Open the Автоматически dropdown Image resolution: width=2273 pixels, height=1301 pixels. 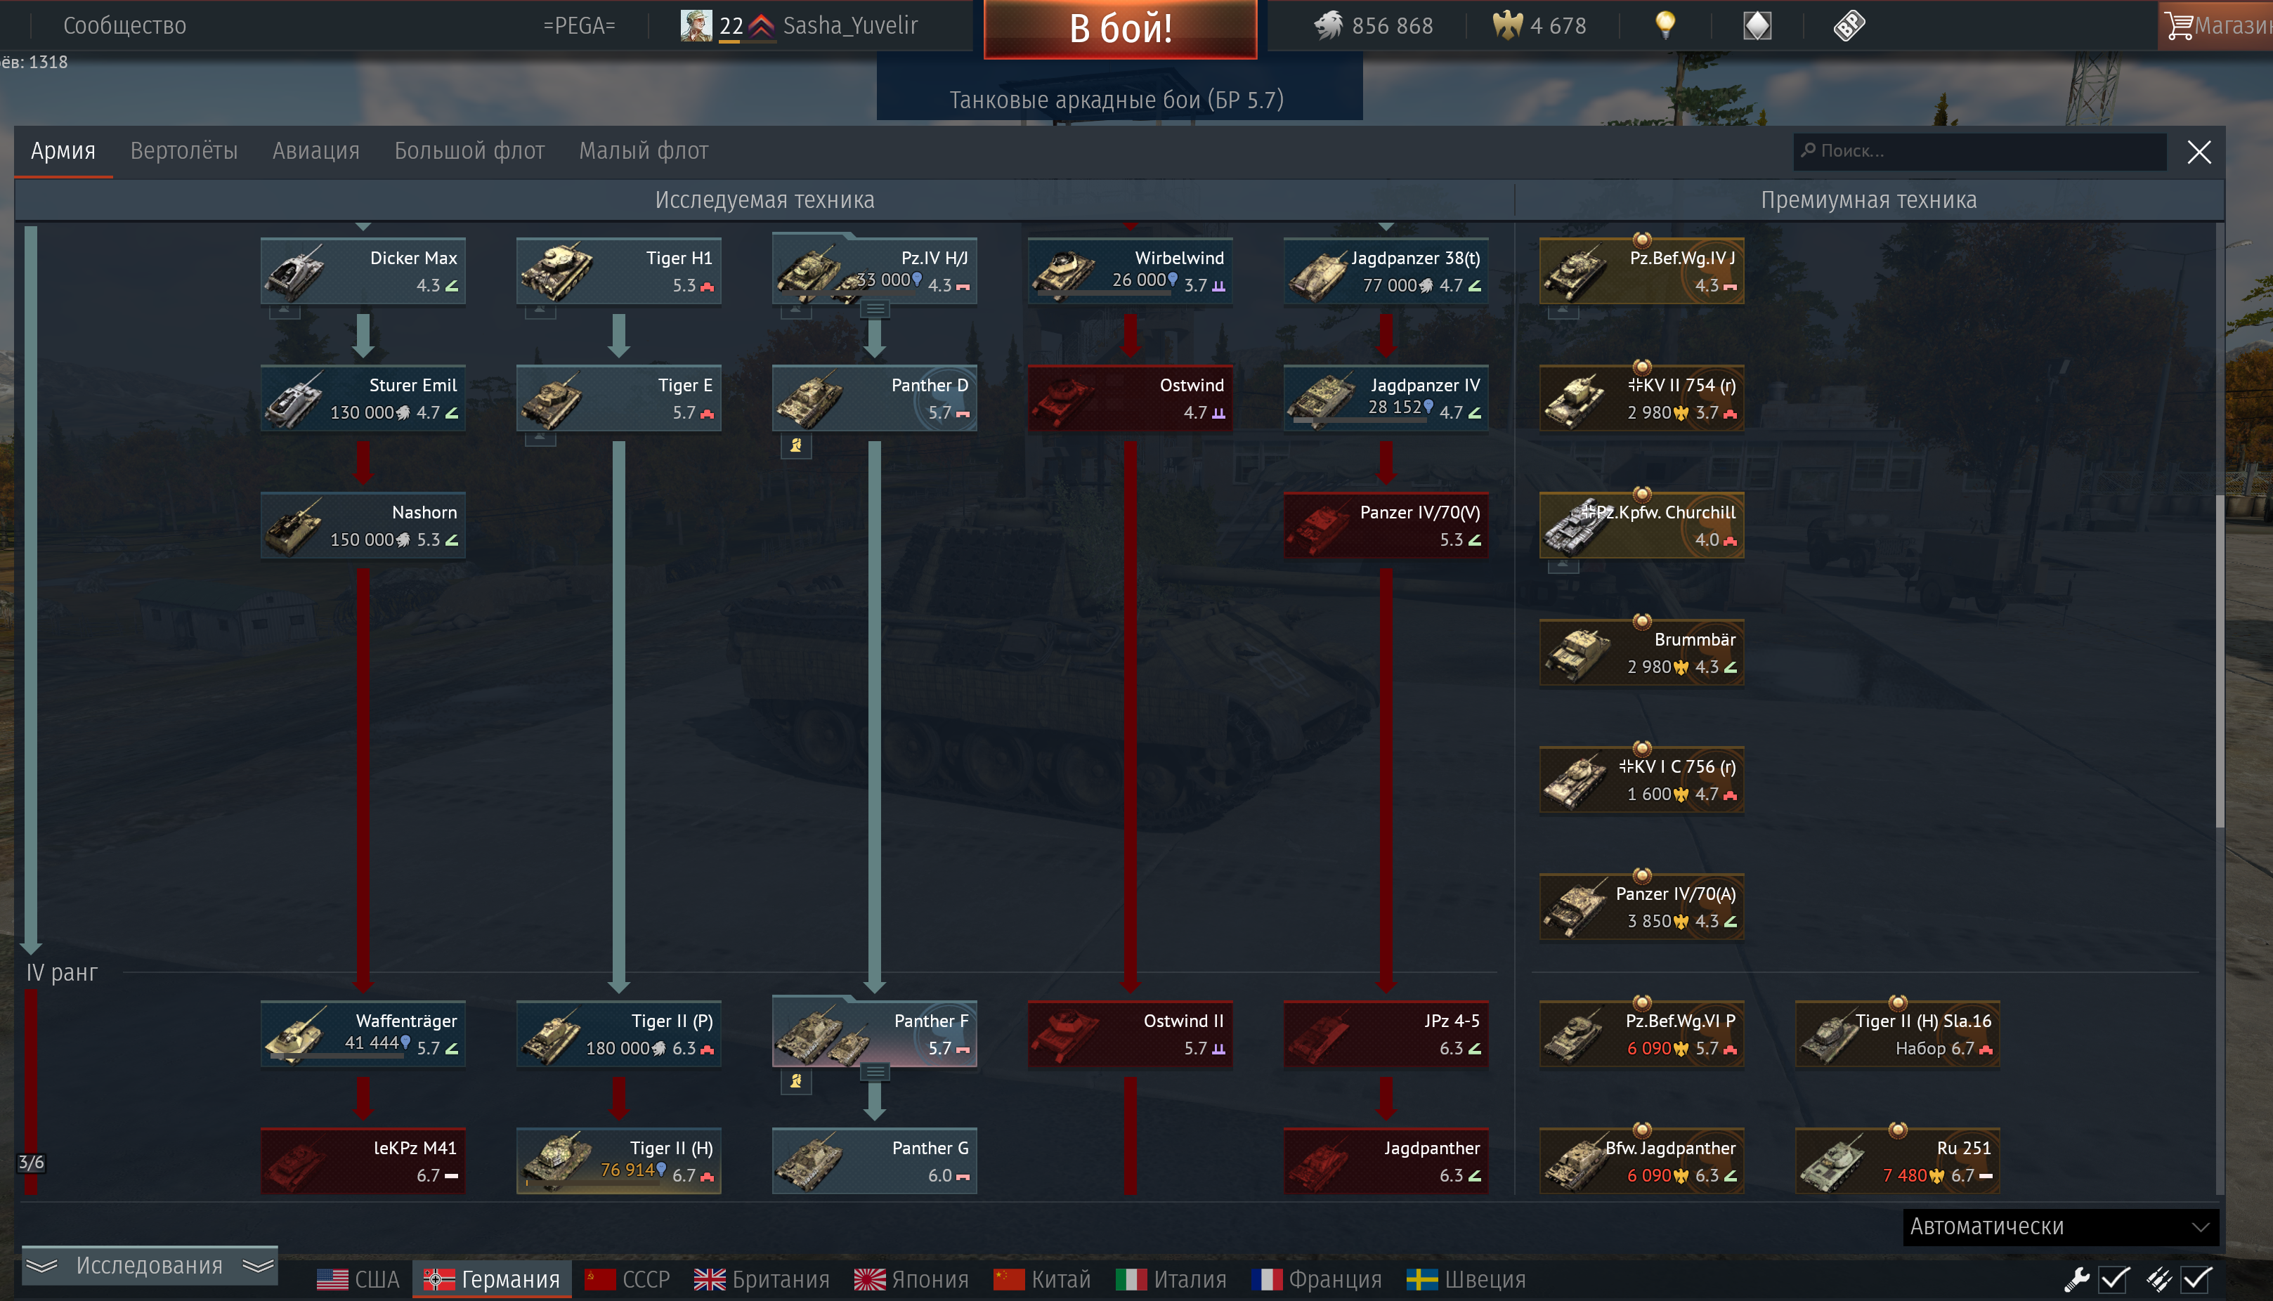(x=2060, y=1226)
